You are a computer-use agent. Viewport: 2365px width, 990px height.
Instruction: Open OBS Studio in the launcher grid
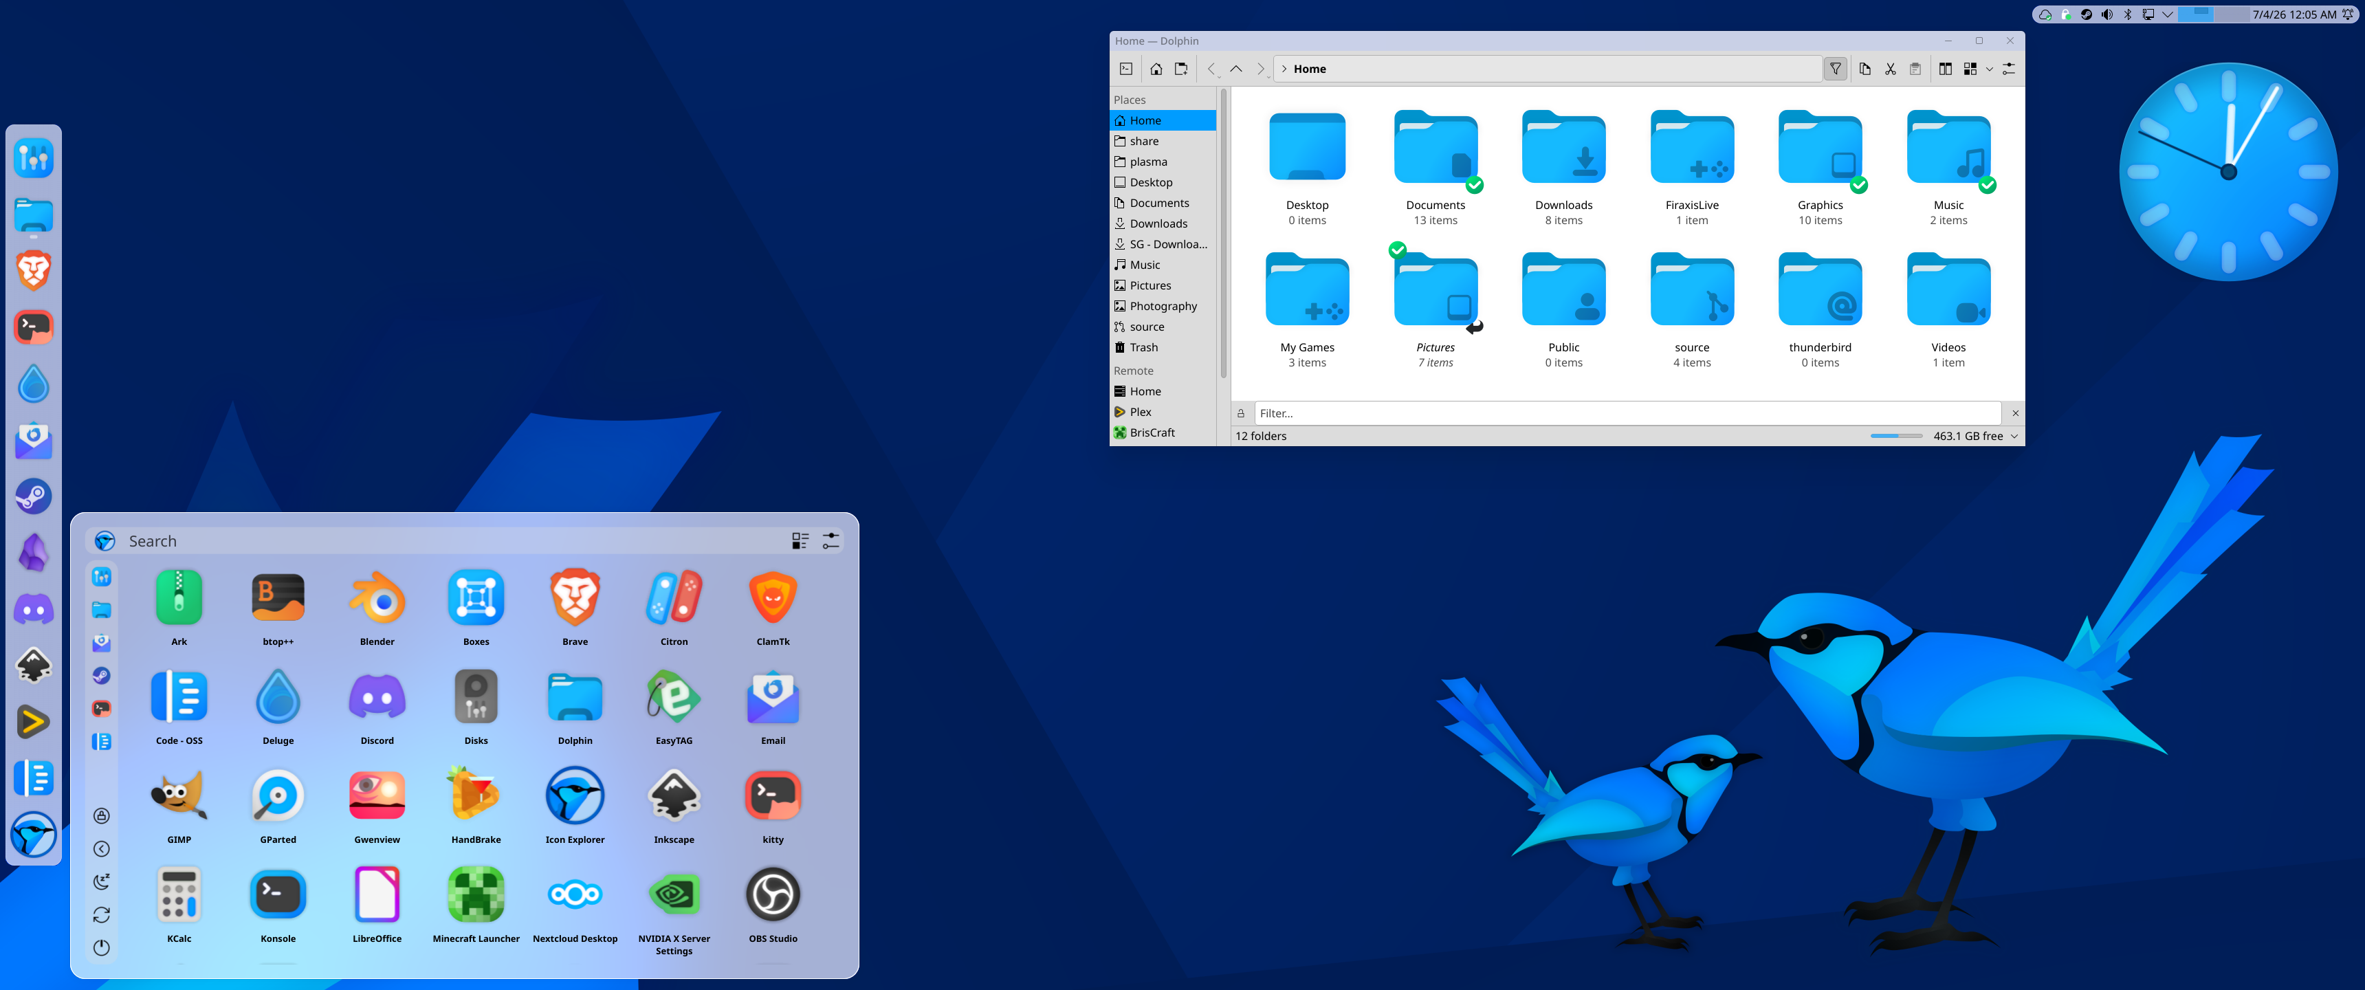pos(773,905)
